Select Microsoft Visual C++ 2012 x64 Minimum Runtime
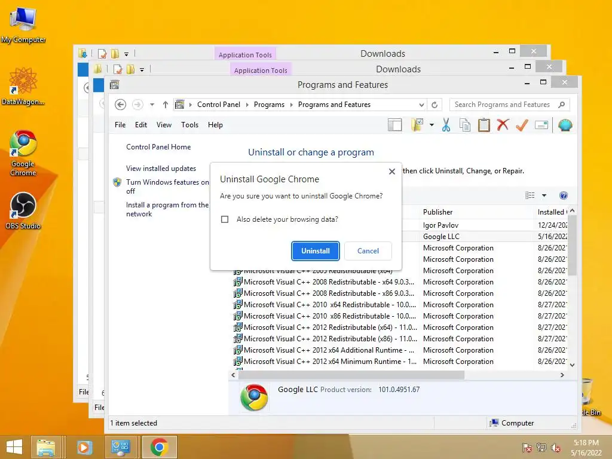This screenshot has height=459, width=612. [325, 362]
